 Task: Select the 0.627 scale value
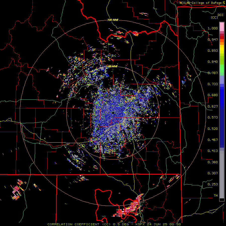[213, 106]
